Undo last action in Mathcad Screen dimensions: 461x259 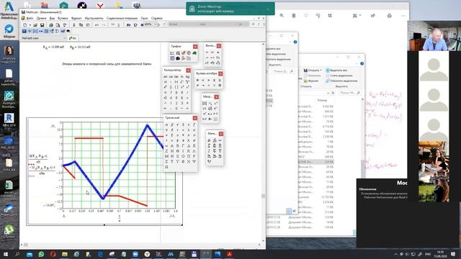pos(97,25)
